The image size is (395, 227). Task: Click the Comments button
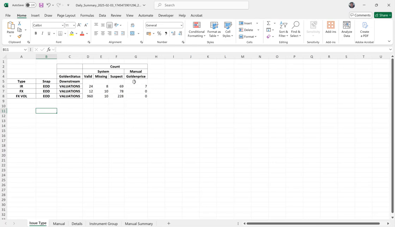click(x=360, y=15)
